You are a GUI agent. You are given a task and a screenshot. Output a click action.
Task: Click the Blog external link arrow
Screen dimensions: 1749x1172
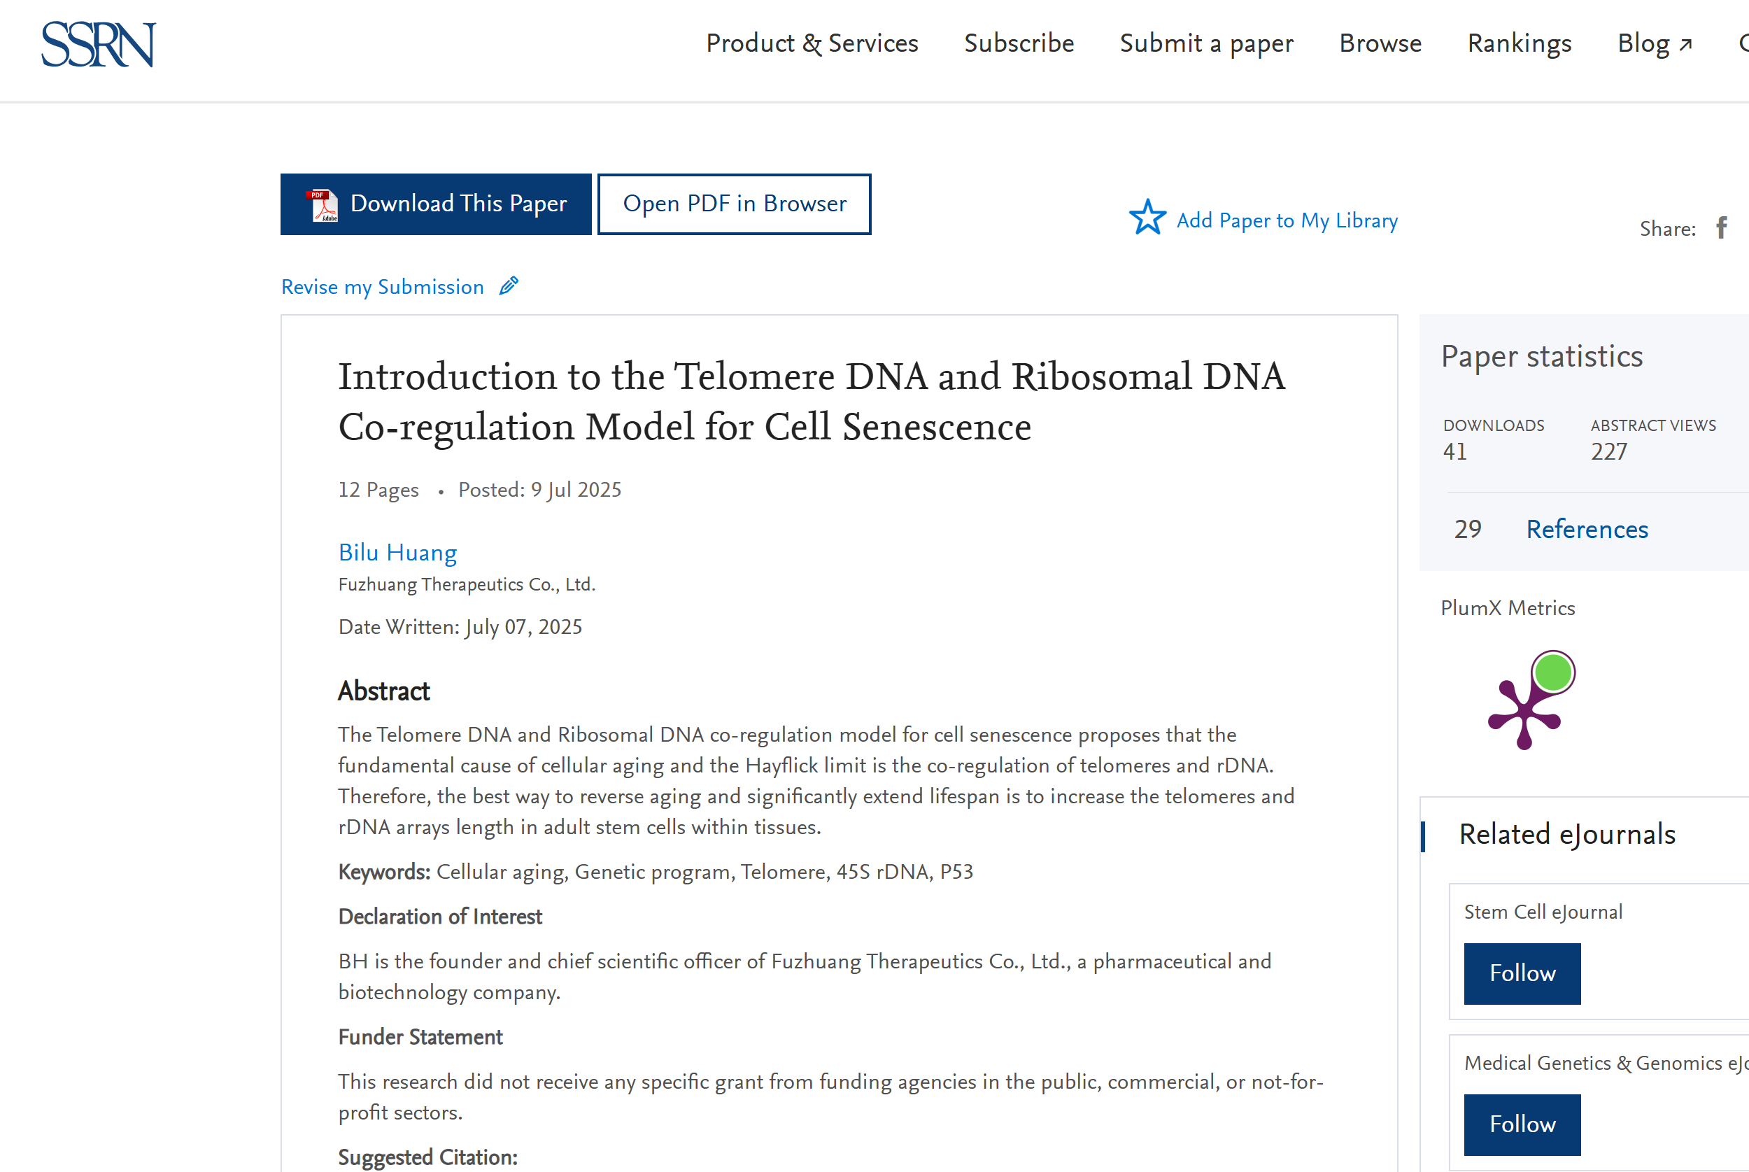coord(1685,45)
